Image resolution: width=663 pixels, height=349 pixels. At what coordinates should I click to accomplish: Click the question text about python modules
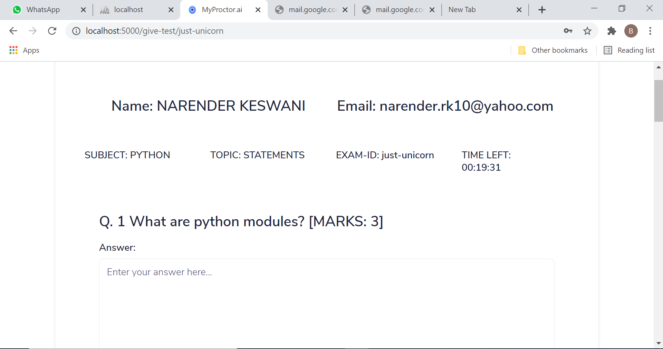pyautogui.click(x=241, y=221)
